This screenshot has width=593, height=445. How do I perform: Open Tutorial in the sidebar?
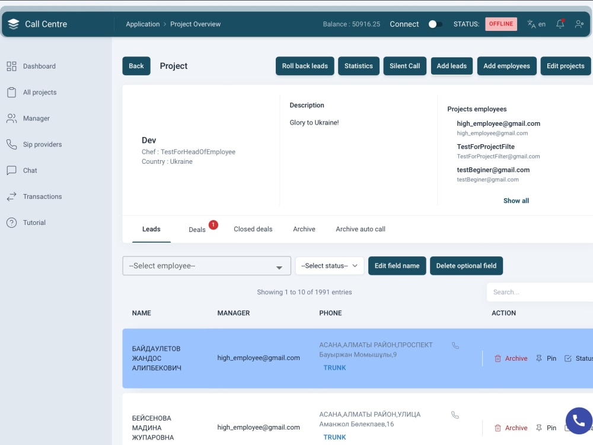34,223
